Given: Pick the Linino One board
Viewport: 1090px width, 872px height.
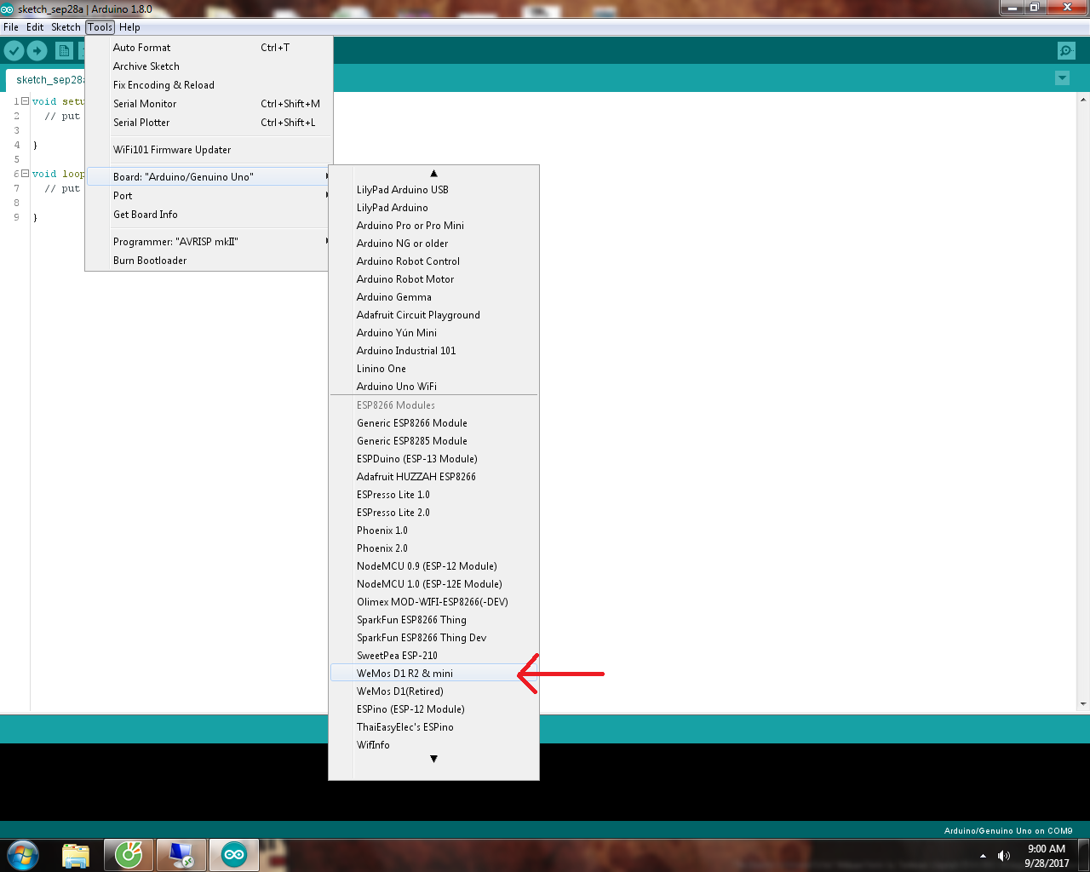Looking at the screenshot, I should pyautogui.click(x=433, y=369).
